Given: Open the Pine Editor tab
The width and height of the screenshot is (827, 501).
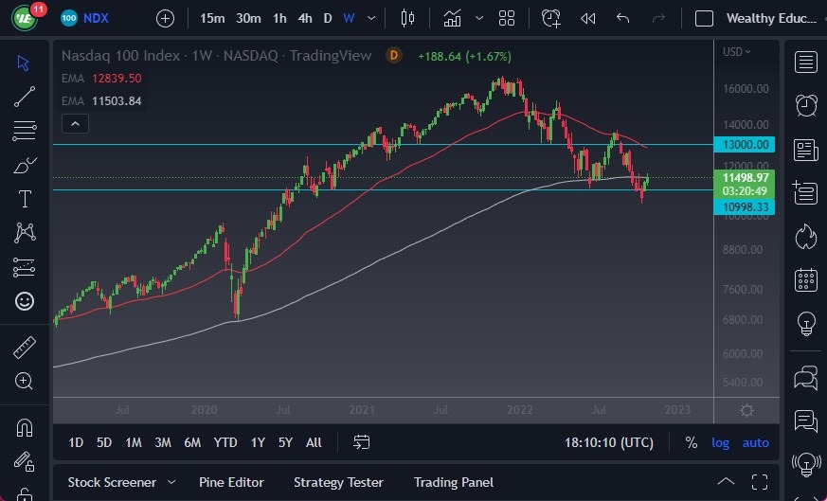Looking at the screenshot, I should click(231, 482).
